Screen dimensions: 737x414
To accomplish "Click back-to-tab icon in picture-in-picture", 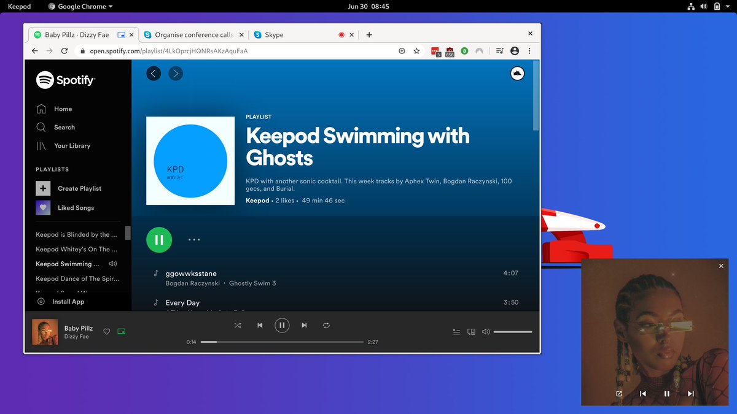I will (x=619, y=394).
